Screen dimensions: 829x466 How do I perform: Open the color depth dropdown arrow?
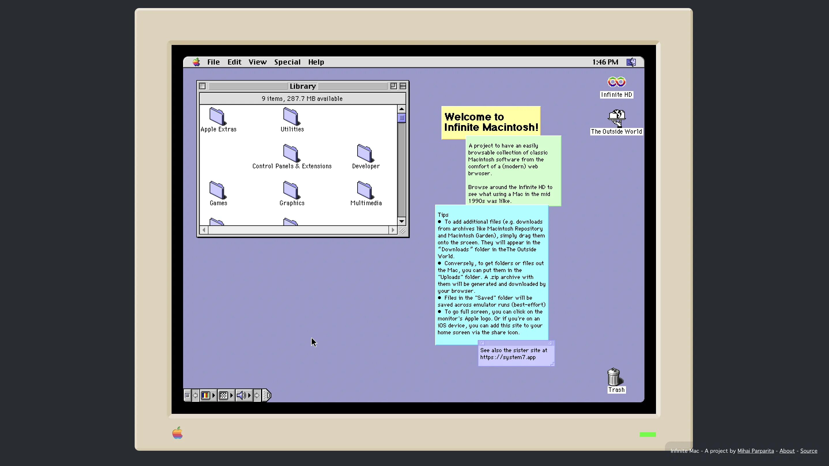pos(213,395)
